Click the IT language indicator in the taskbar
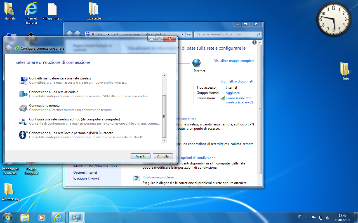The width and height of the screenshot is (358, 223). click(299, 217)
